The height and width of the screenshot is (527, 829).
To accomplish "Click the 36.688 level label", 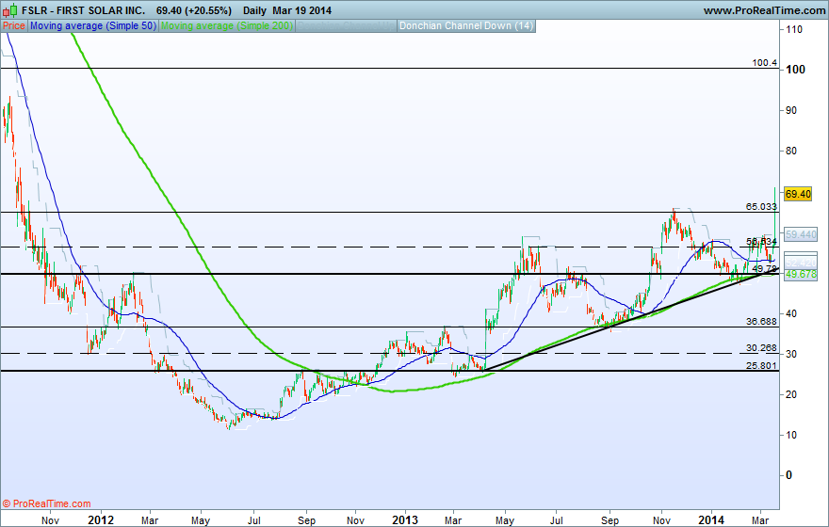I will pos(761,321).
